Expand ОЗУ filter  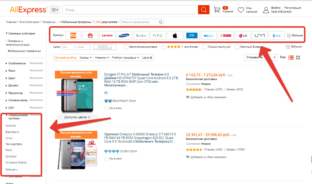[x=10, y=108]
